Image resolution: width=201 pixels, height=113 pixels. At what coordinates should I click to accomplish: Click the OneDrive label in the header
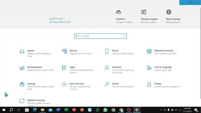click(120, 19)
